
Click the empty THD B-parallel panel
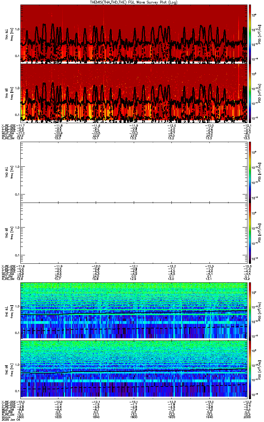[134, 233]
